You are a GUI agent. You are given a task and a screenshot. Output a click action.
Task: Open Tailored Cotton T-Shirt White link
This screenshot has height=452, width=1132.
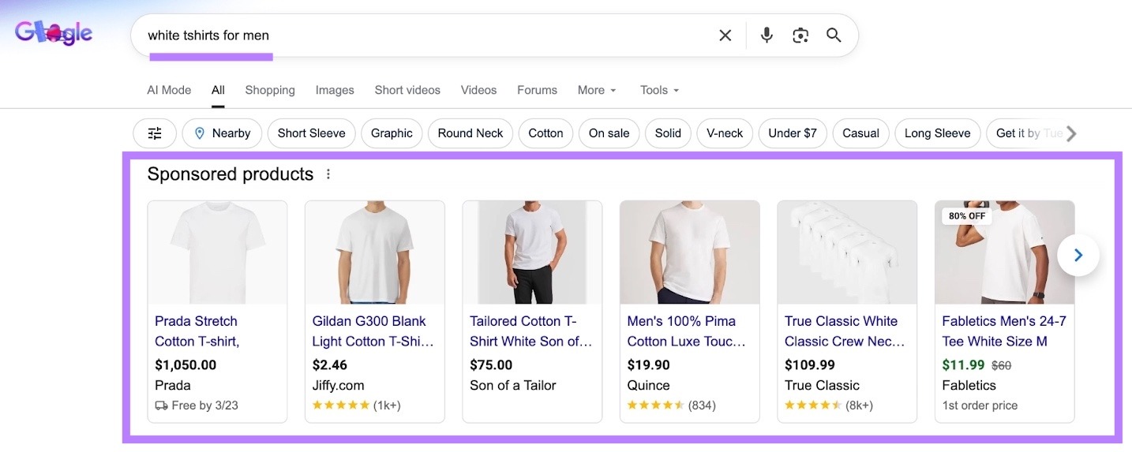pyautogui.click(x=530, y=331)
